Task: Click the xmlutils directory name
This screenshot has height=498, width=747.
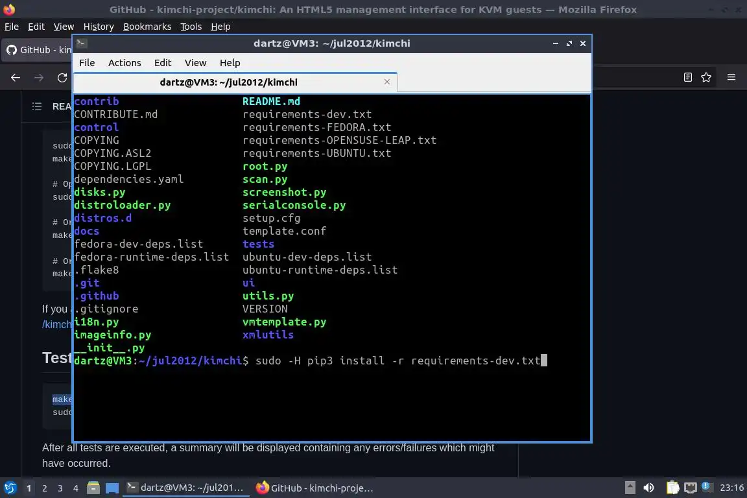Action: pyautogui.click(x=268, y=335)
